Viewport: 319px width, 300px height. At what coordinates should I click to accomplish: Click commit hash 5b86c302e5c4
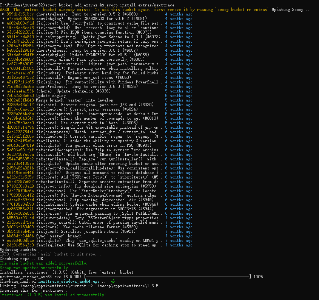[20, 213]
